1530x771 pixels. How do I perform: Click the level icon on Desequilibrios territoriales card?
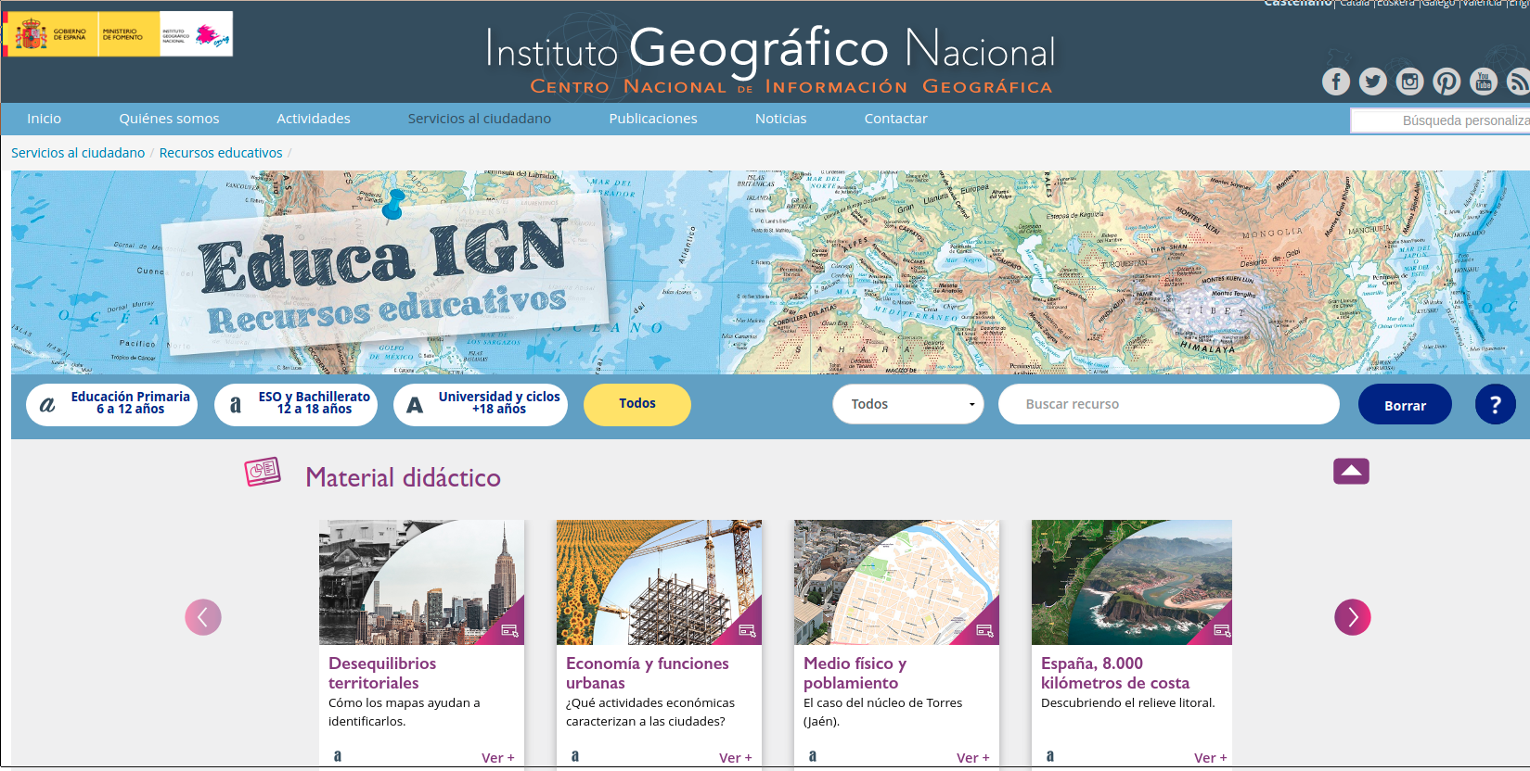[338, 756]
